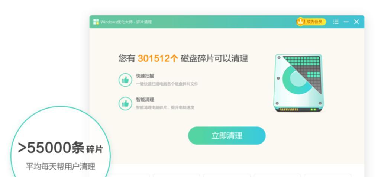Viewport: 381px width, 177px height.
Task: Click the Windows优化大师 logo icon
Action: pyautogui.click(x=96, y=22)
